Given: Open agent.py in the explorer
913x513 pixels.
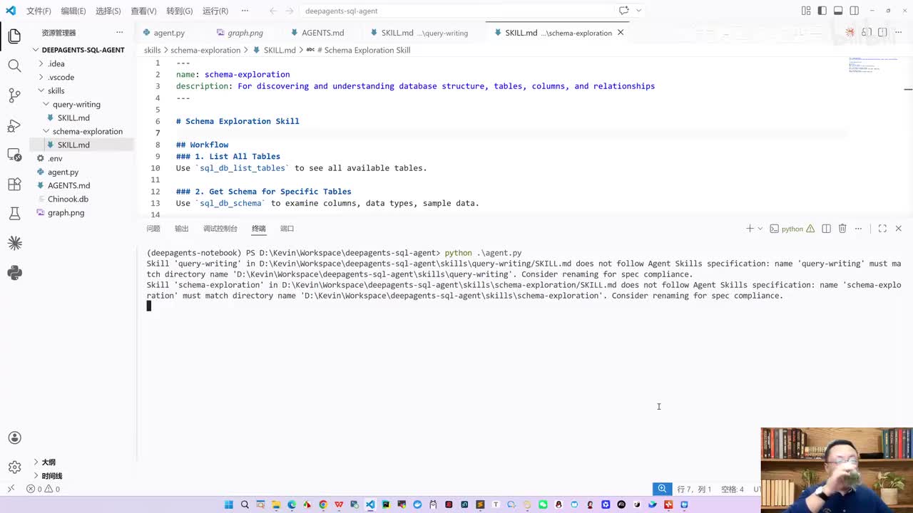Looking at the screenshot, I should tap(63, 172).
